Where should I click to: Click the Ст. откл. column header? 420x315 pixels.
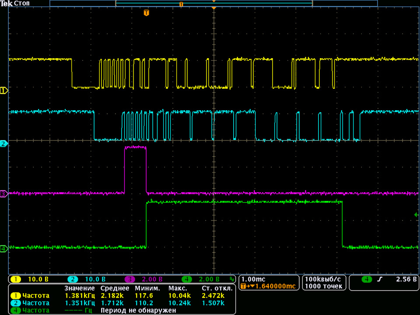click(x=217, y=288)
